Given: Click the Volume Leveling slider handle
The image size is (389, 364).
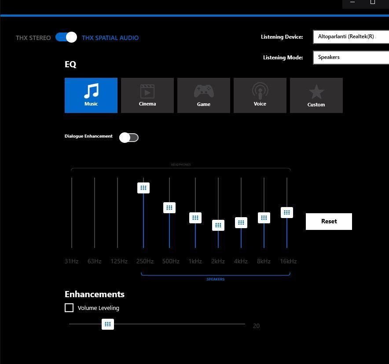Looking at the screenshot, I should (108, 324).
